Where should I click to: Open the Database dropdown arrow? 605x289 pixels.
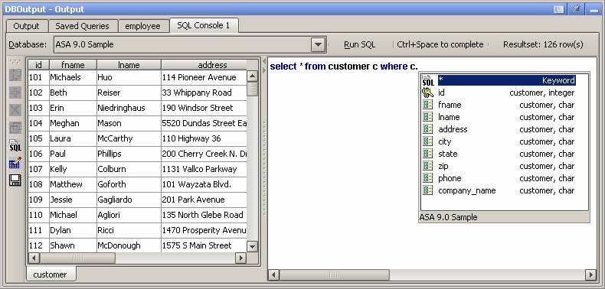click(318, 44)
